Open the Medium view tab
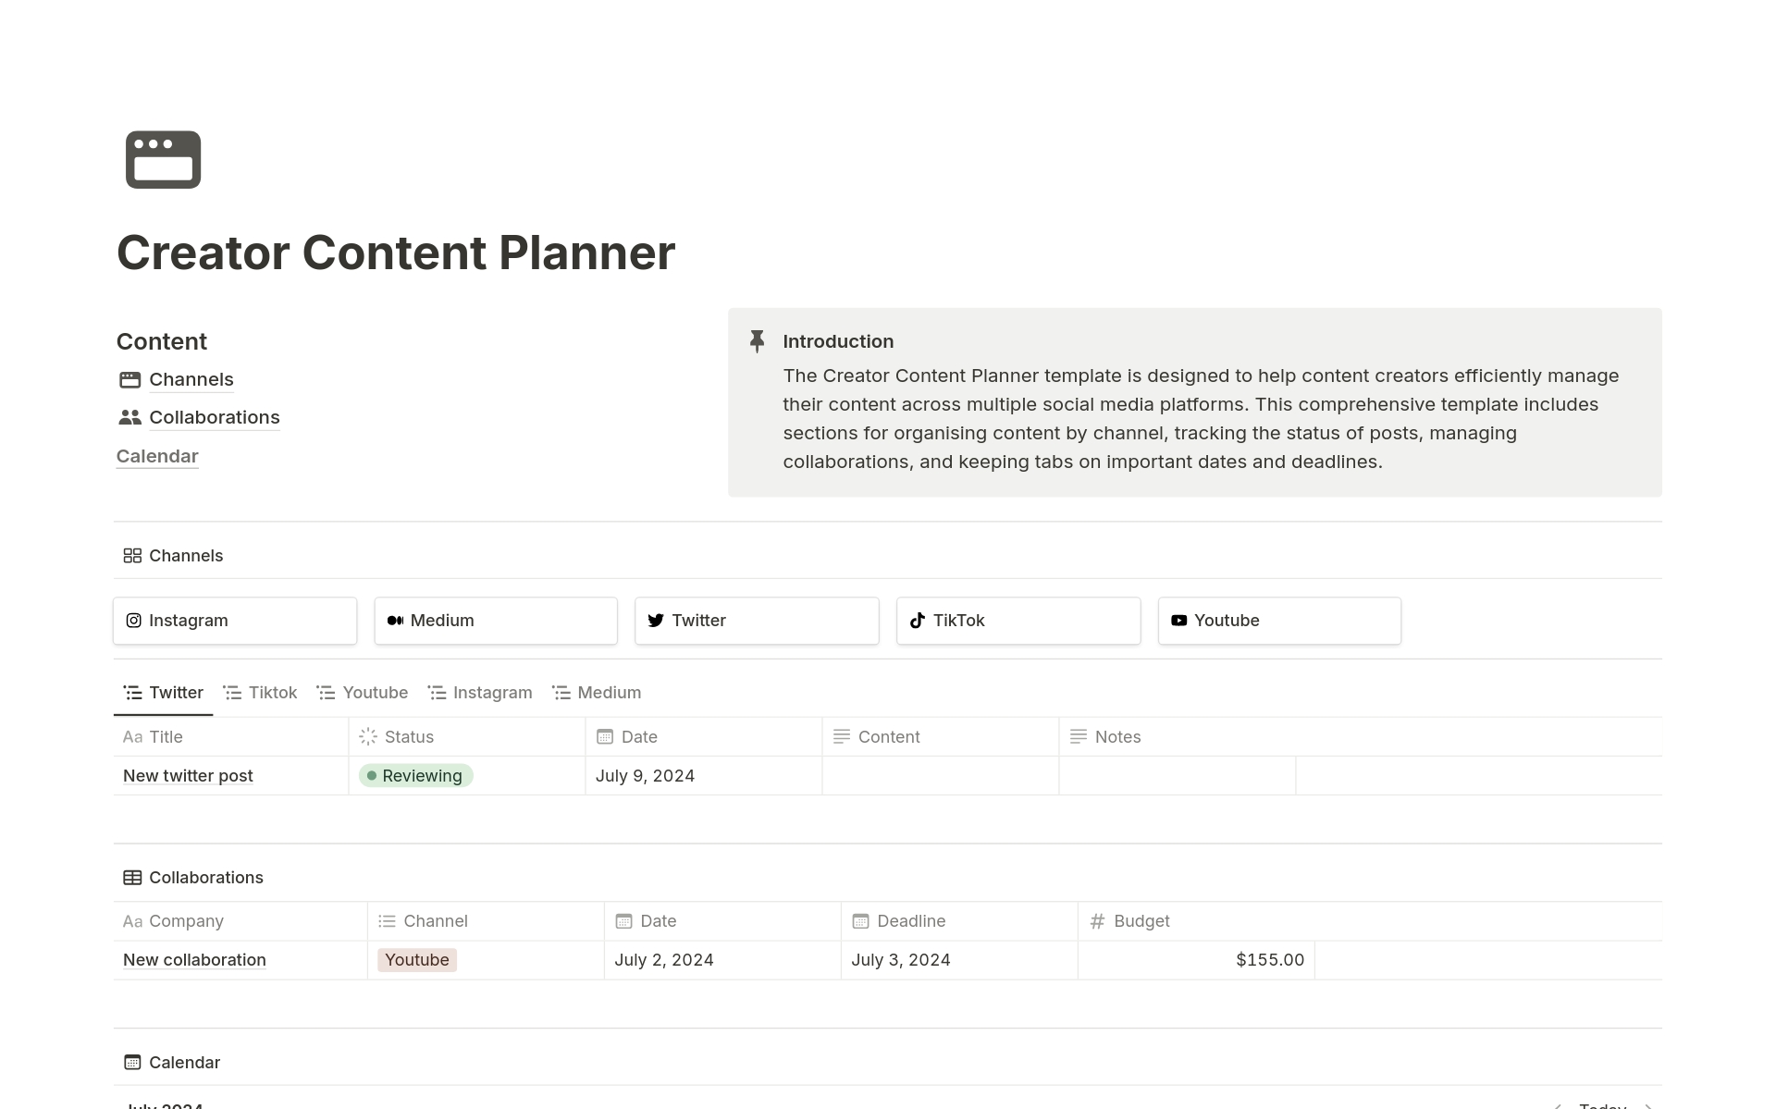The height and width of the screenshot is (1109, 1776). point(597,693)
